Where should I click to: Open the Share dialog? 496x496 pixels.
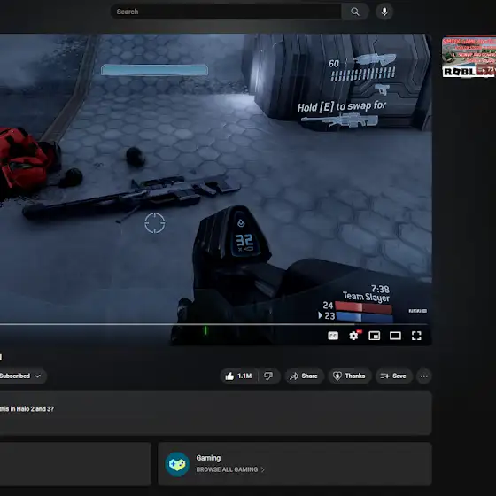coord(304,376)
